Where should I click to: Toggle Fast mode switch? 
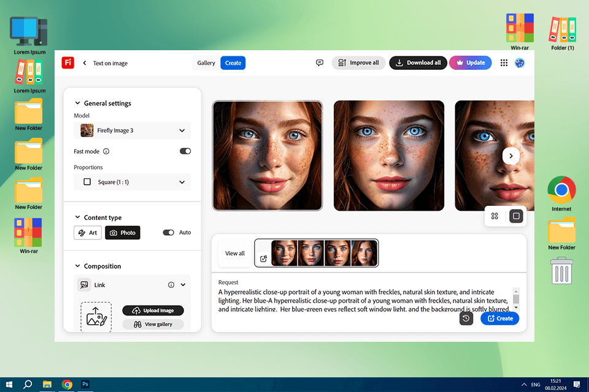[185, 151]
